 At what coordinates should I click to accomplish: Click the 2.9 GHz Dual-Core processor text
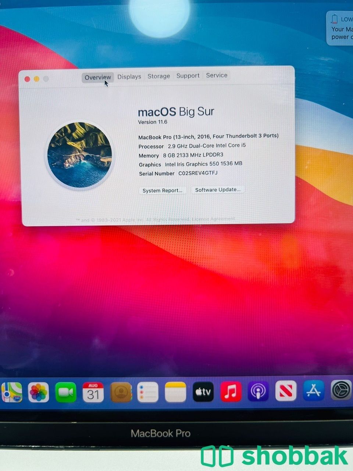point(207,145)
